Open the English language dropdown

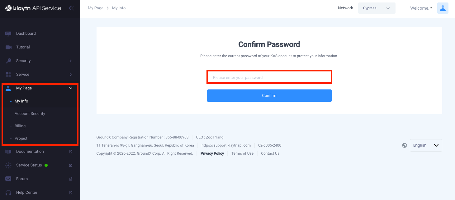pos(426,145)
